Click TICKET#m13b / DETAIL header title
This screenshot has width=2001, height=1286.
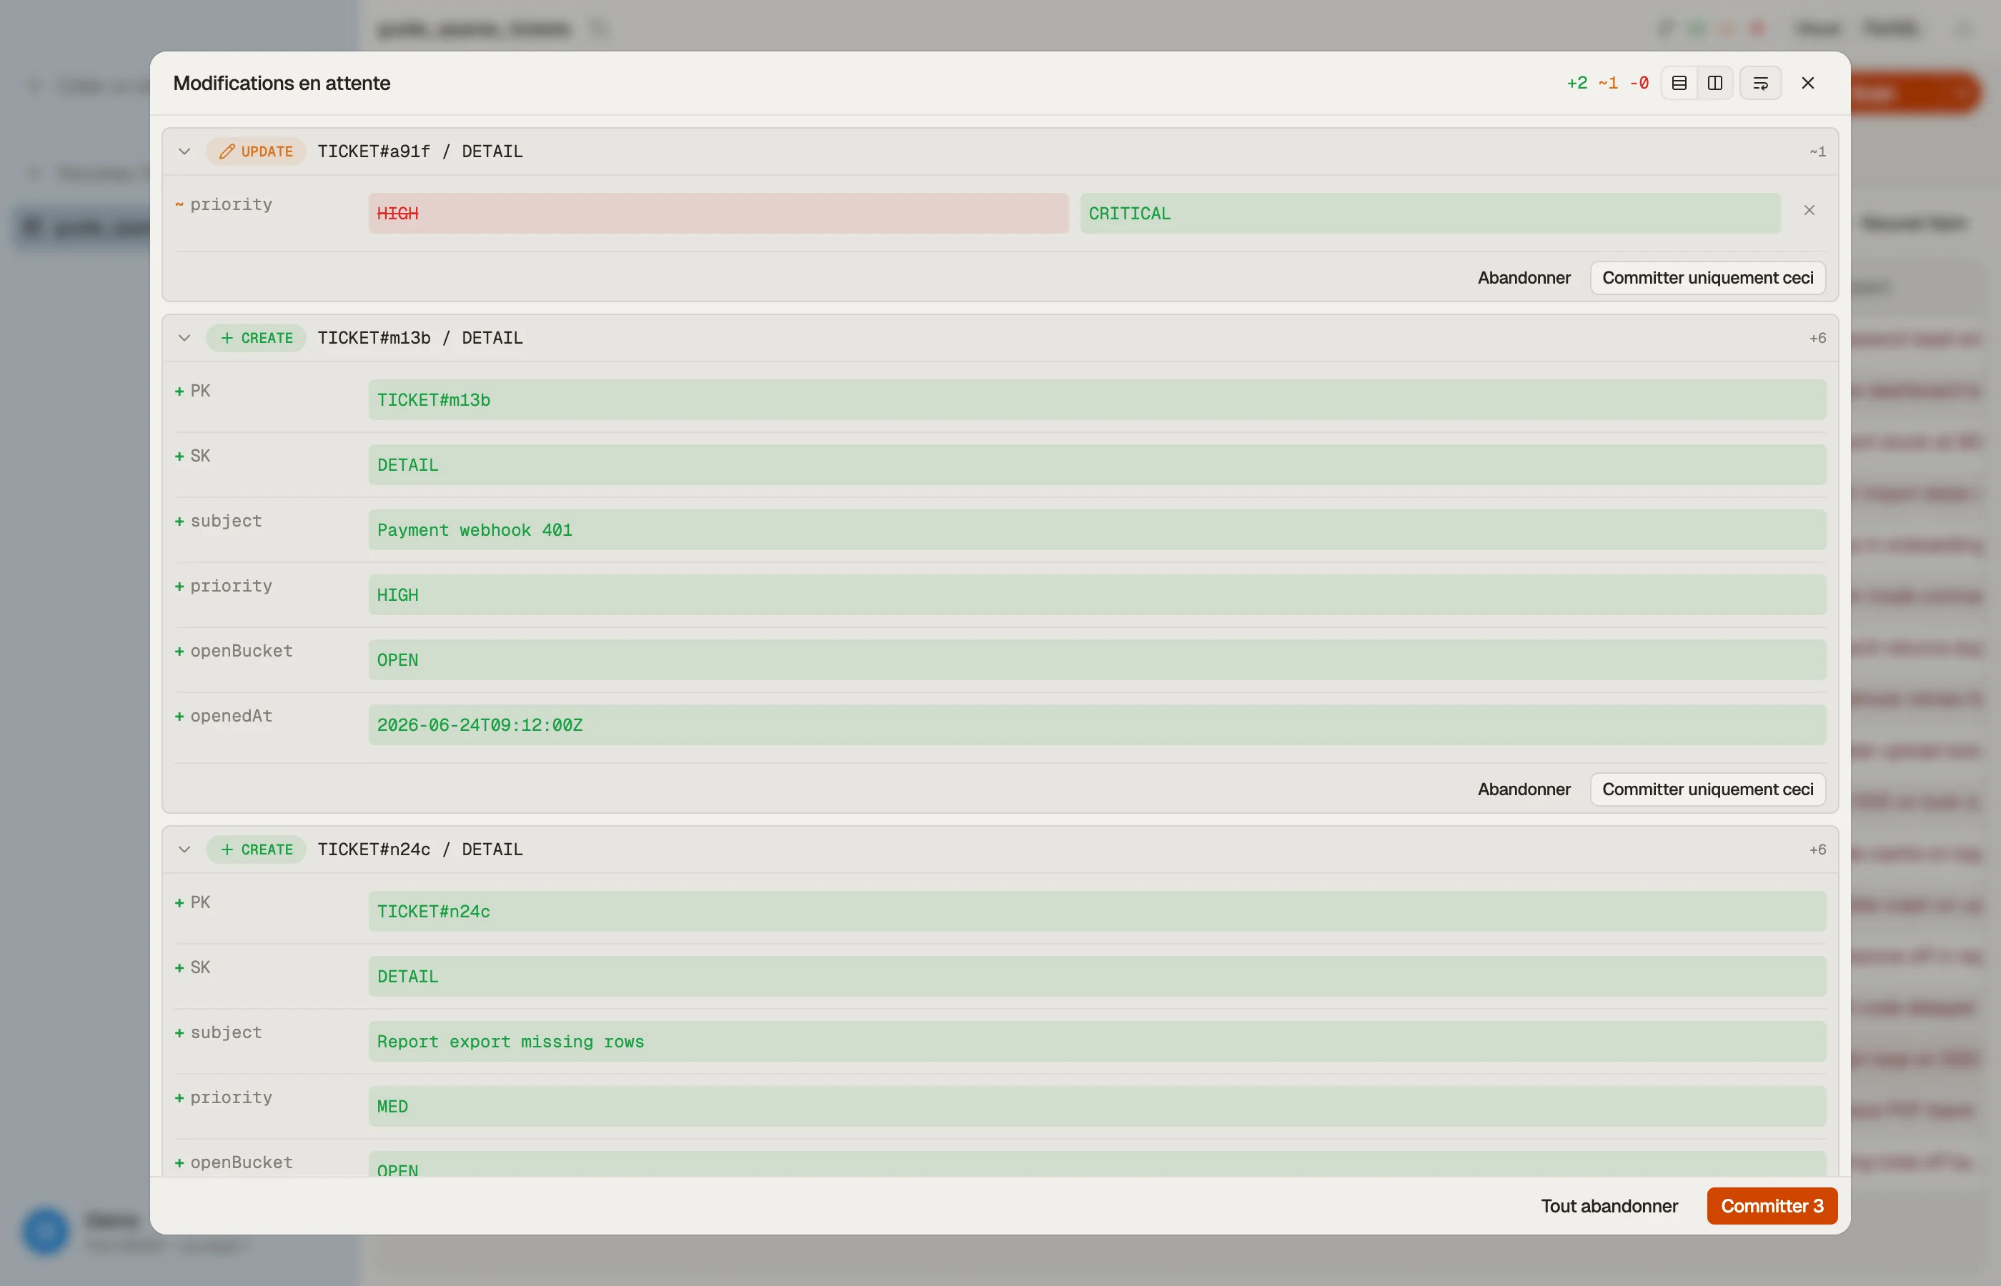(420, 338)
